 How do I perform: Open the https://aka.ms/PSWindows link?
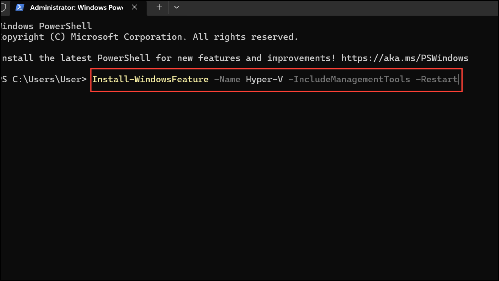pos(405,58)
